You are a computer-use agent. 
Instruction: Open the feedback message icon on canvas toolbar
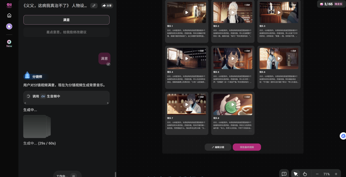click(x=284, y=174)
